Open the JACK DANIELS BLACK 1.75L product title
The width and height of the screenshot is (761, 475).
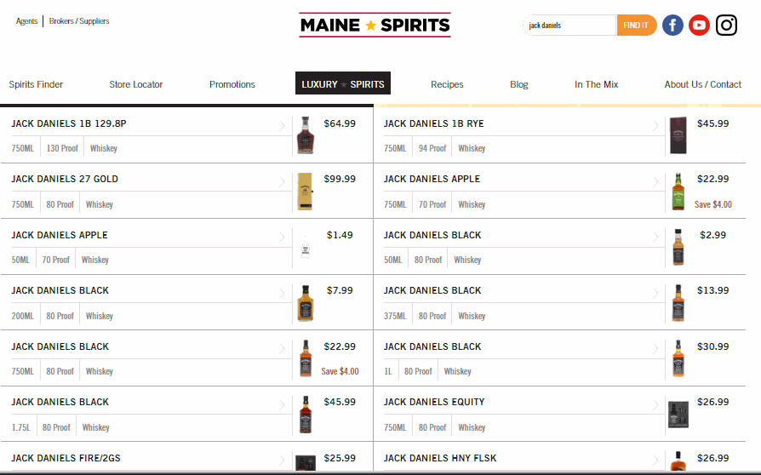[60, 403]
